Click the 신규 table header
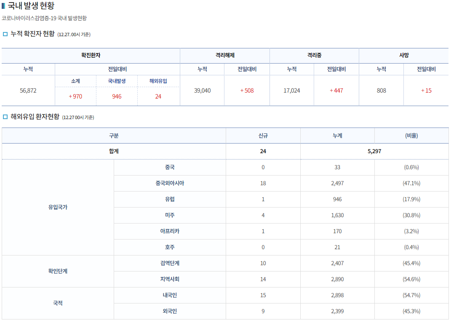451x322 pixels. 263,136
